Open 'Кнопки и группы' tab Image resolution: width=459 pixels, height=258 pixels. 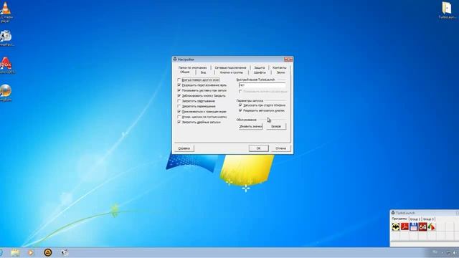pyautogui.click(x=231, y=72)
